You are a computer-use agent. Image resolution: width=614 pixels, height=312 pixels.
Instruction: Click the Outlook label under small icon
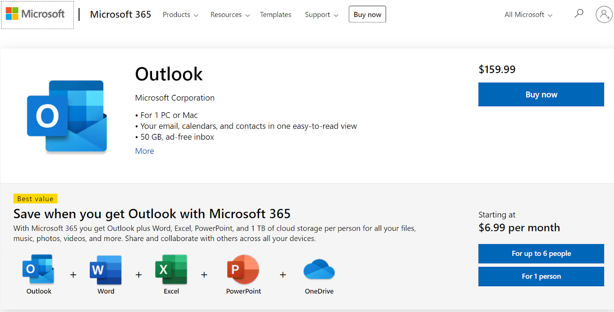click(39, 291)
